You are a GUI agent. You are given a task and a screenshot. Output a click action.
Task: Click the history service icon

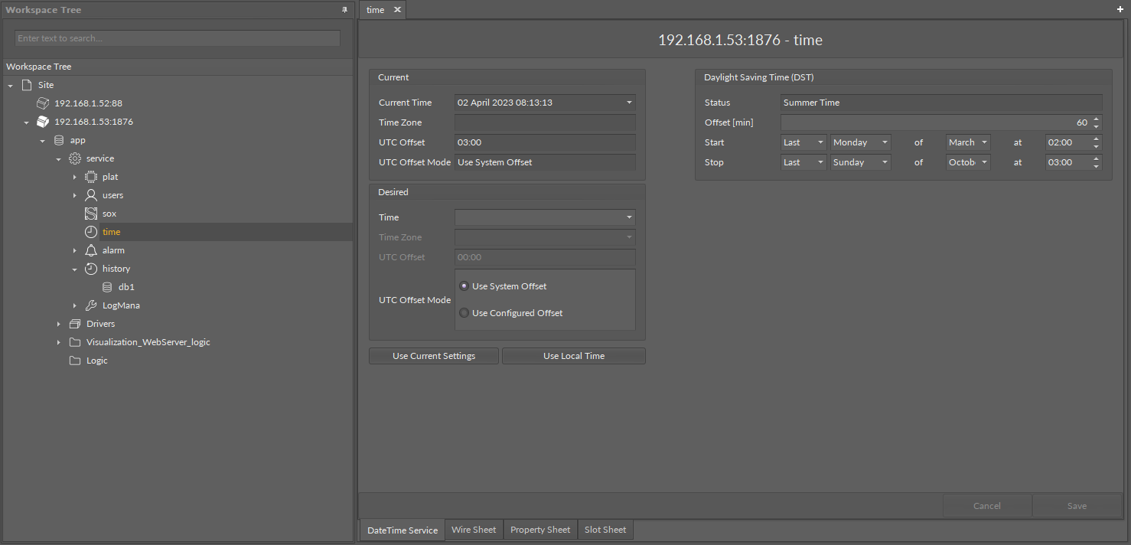[x=90, y=269]
